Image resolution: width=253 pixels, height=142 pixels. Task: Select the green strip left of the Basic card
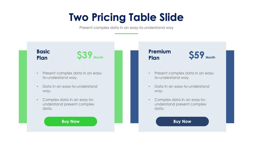pyautogui.click(x=23, y=87)
